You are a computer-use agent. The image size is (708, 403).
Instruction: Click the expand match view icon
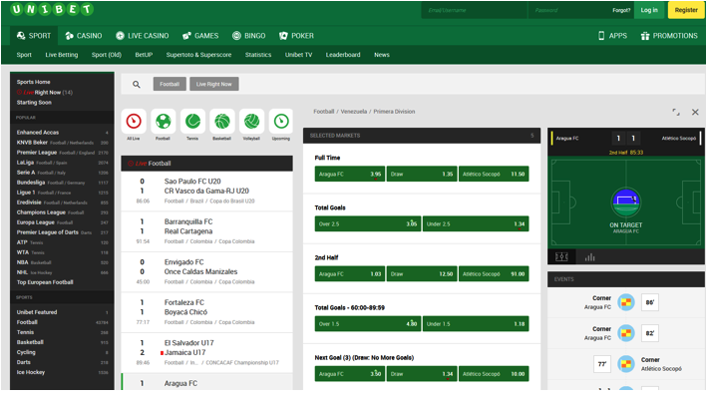676,112
